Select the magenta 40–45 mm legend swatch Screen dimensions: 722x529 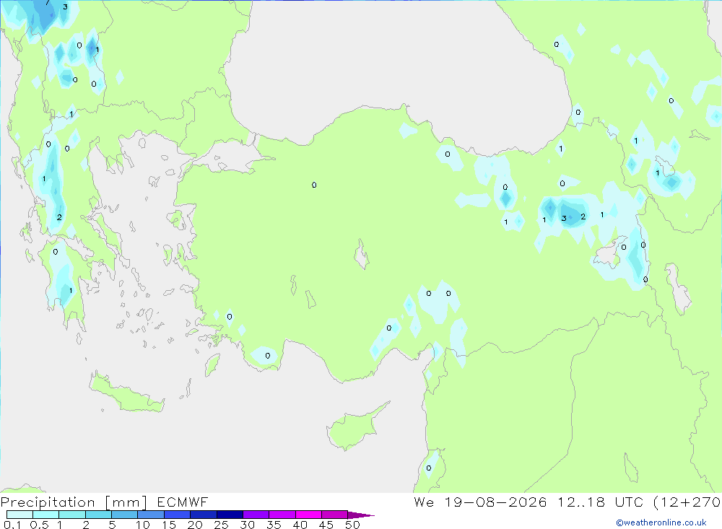tap(308, 515)
